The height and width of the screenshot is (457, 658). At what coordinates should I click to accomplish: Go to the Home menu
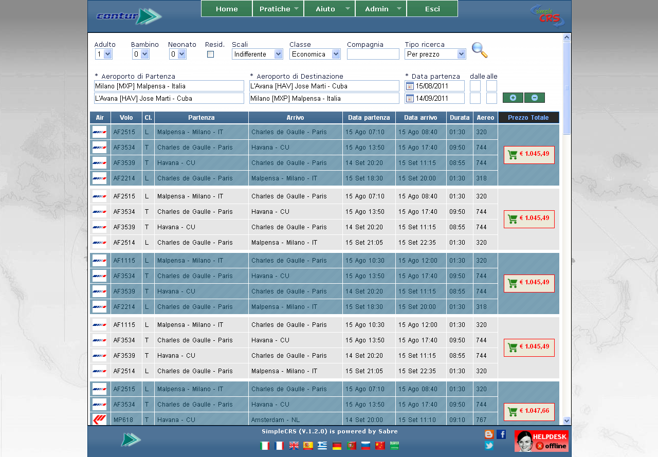coord(227,9)
